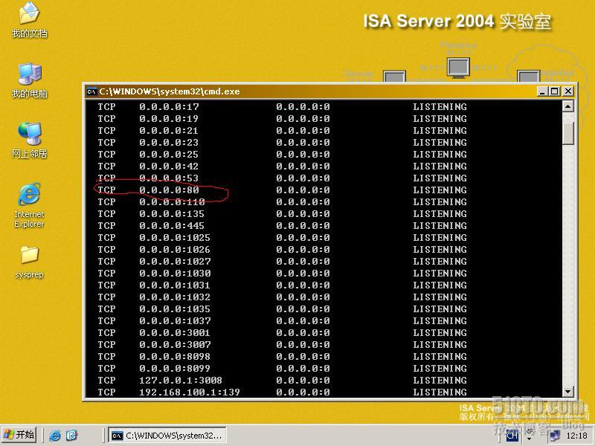The image size is (595, 446).
Task: Click the 0.0.0.0:53 address entry
Action: coord(169,178)
